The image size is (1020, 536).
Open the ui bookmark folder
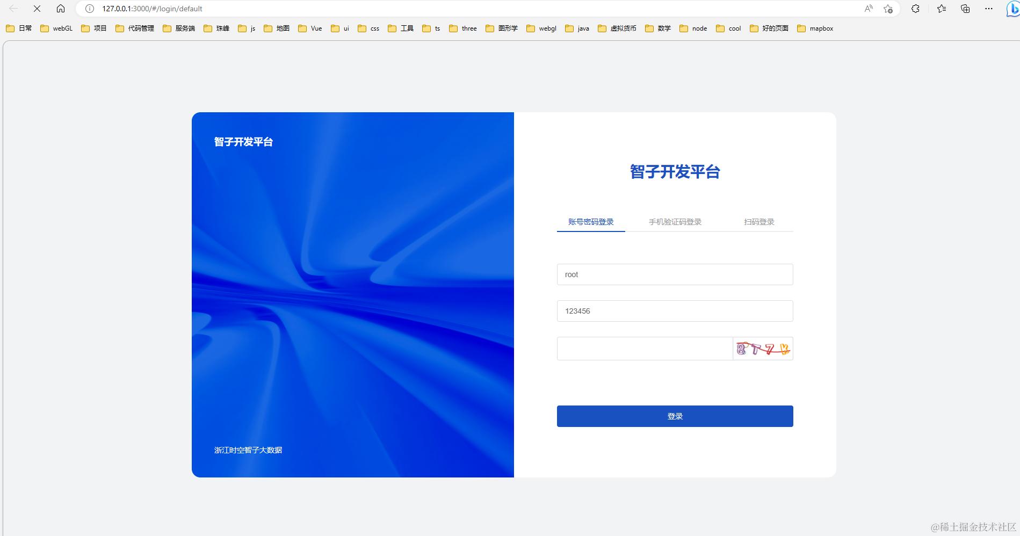340,28
